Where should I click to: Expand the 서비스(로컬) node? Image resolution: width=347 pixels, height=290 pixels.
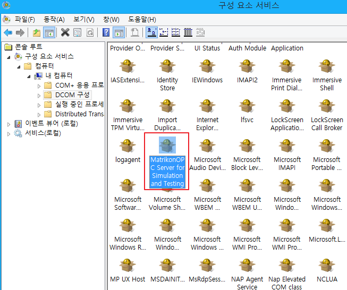pos(9,134)
